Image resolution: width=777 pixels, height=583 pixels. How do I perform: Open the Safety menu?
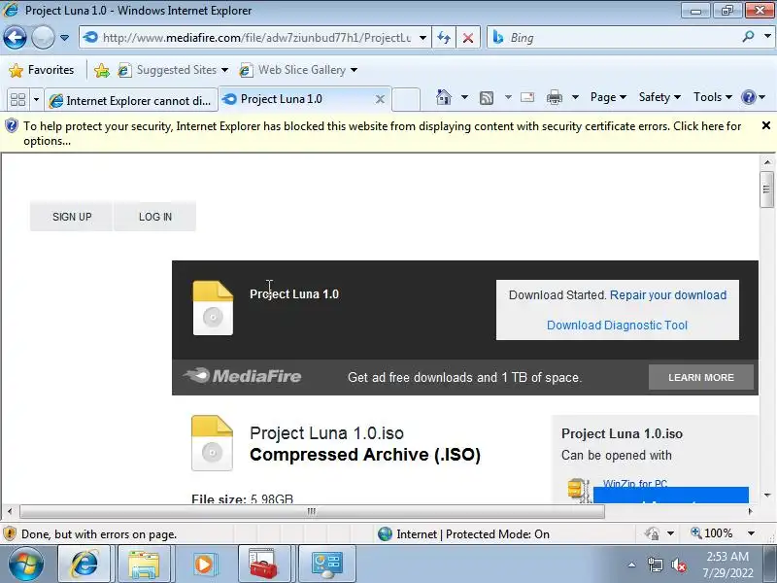(659, 97)
